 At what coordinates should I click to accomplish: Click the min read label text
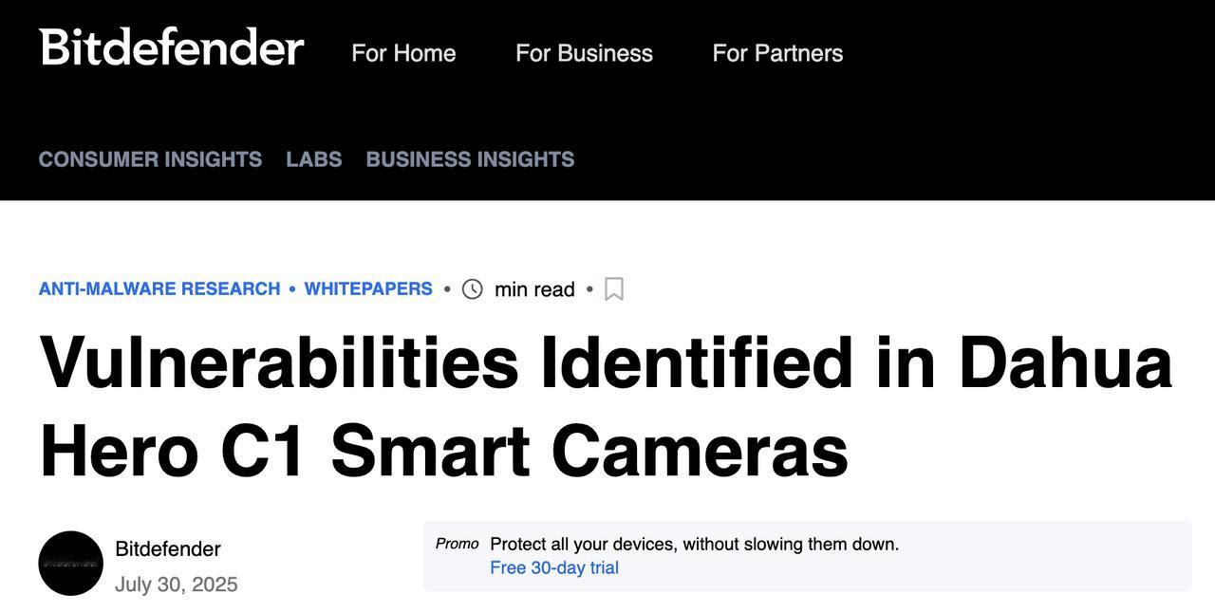(534, 289)
